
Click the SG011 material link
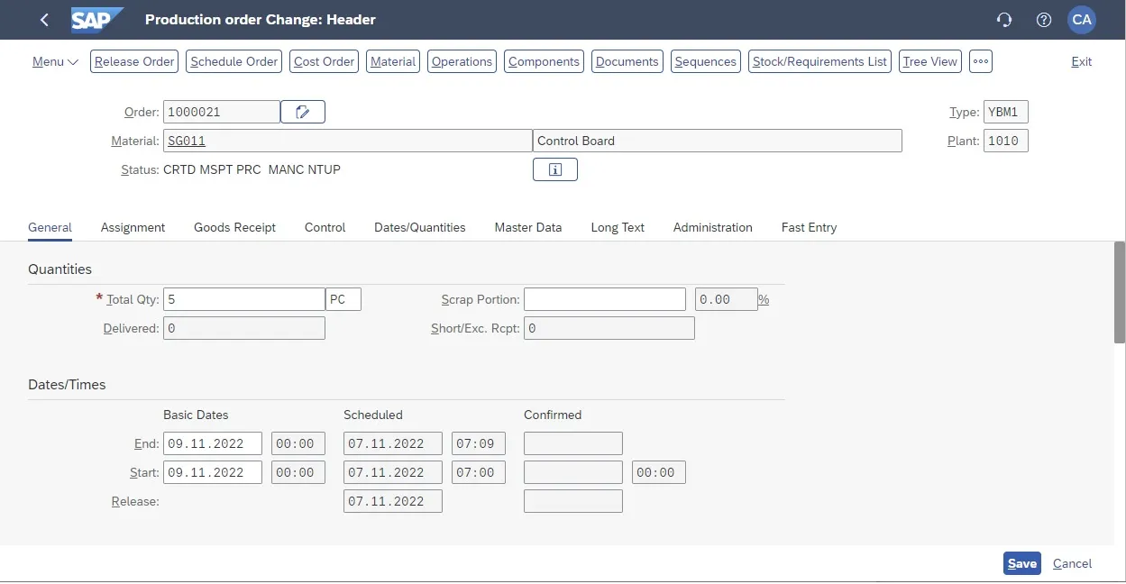point(187,141)
